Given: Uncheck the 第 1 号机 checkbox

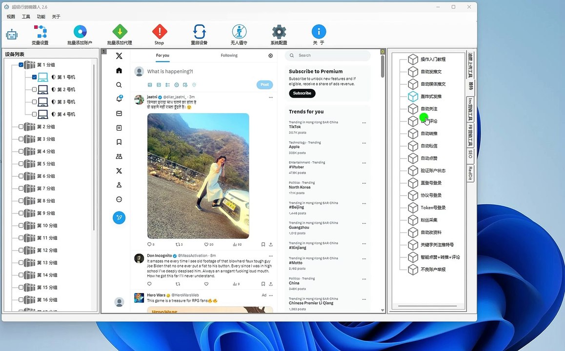Looking at the screenshot, I should pyautogui.click(x=34, y=77).
